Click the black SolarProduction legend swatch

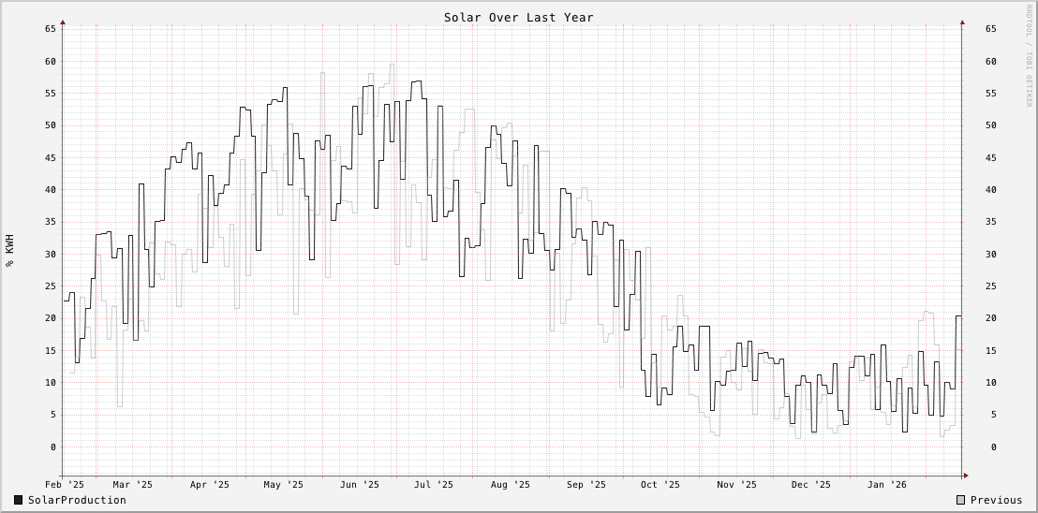pyautogui.click(x=19, y=501)
